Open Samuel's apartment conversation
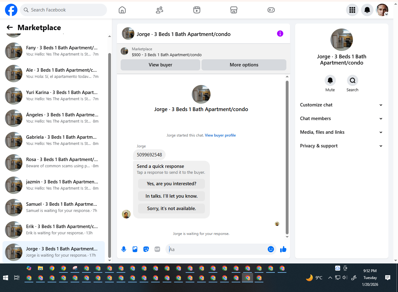This screenshot has height=292, width=398. coord(53,207)
